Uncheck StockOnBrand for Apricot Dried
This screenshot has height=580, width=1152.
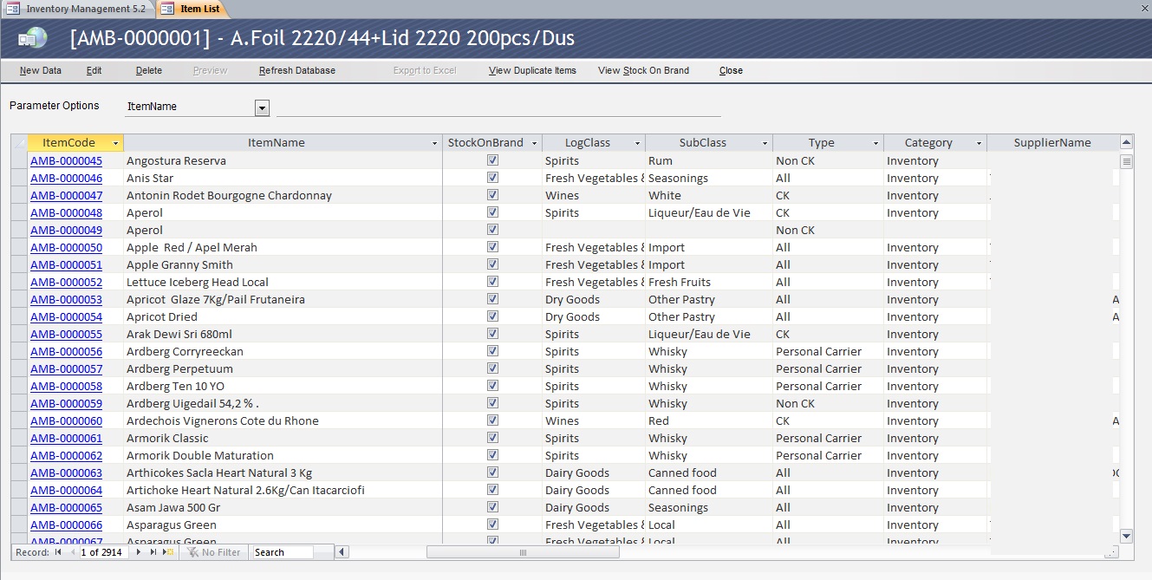492,316
